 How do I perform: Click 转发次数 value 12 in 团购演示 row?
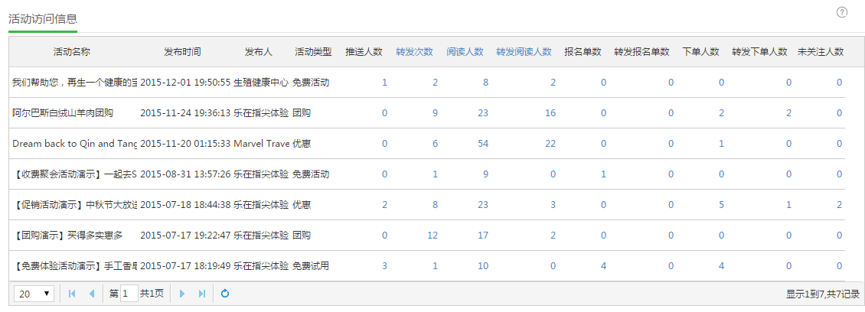tap(432, 236)
